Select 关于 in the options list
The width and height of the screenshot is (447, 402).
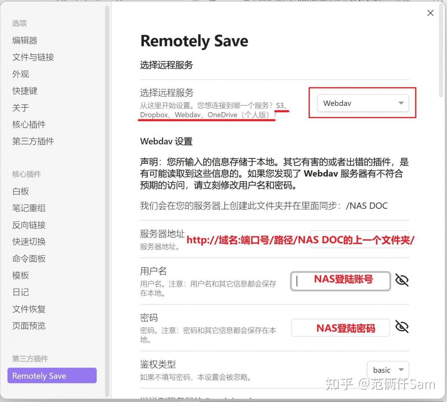click(21, 108)
